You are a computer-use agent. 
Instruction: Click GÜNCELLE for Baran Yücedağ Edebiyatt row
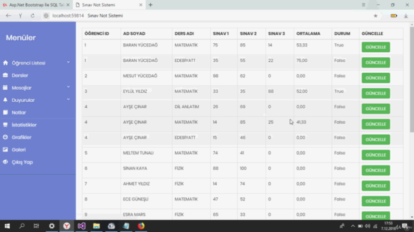[376, 63]
